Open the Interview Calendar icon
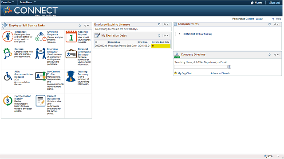Screen dimensions: 284x159 41,53
